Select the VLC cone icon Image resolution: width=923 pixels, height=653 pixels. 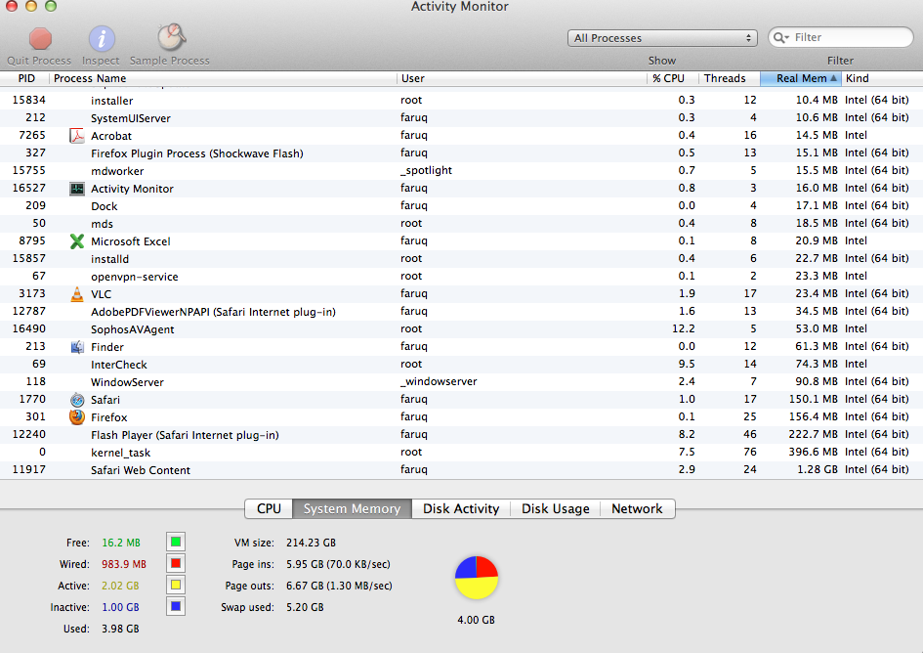click(77, 294)
